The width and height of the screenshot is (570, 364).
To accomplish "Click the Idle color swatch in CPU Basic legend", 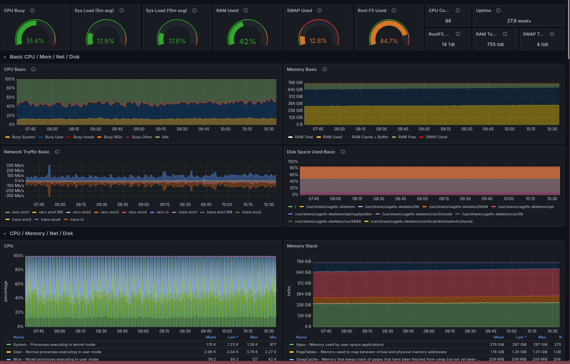I will coord(157,137).
